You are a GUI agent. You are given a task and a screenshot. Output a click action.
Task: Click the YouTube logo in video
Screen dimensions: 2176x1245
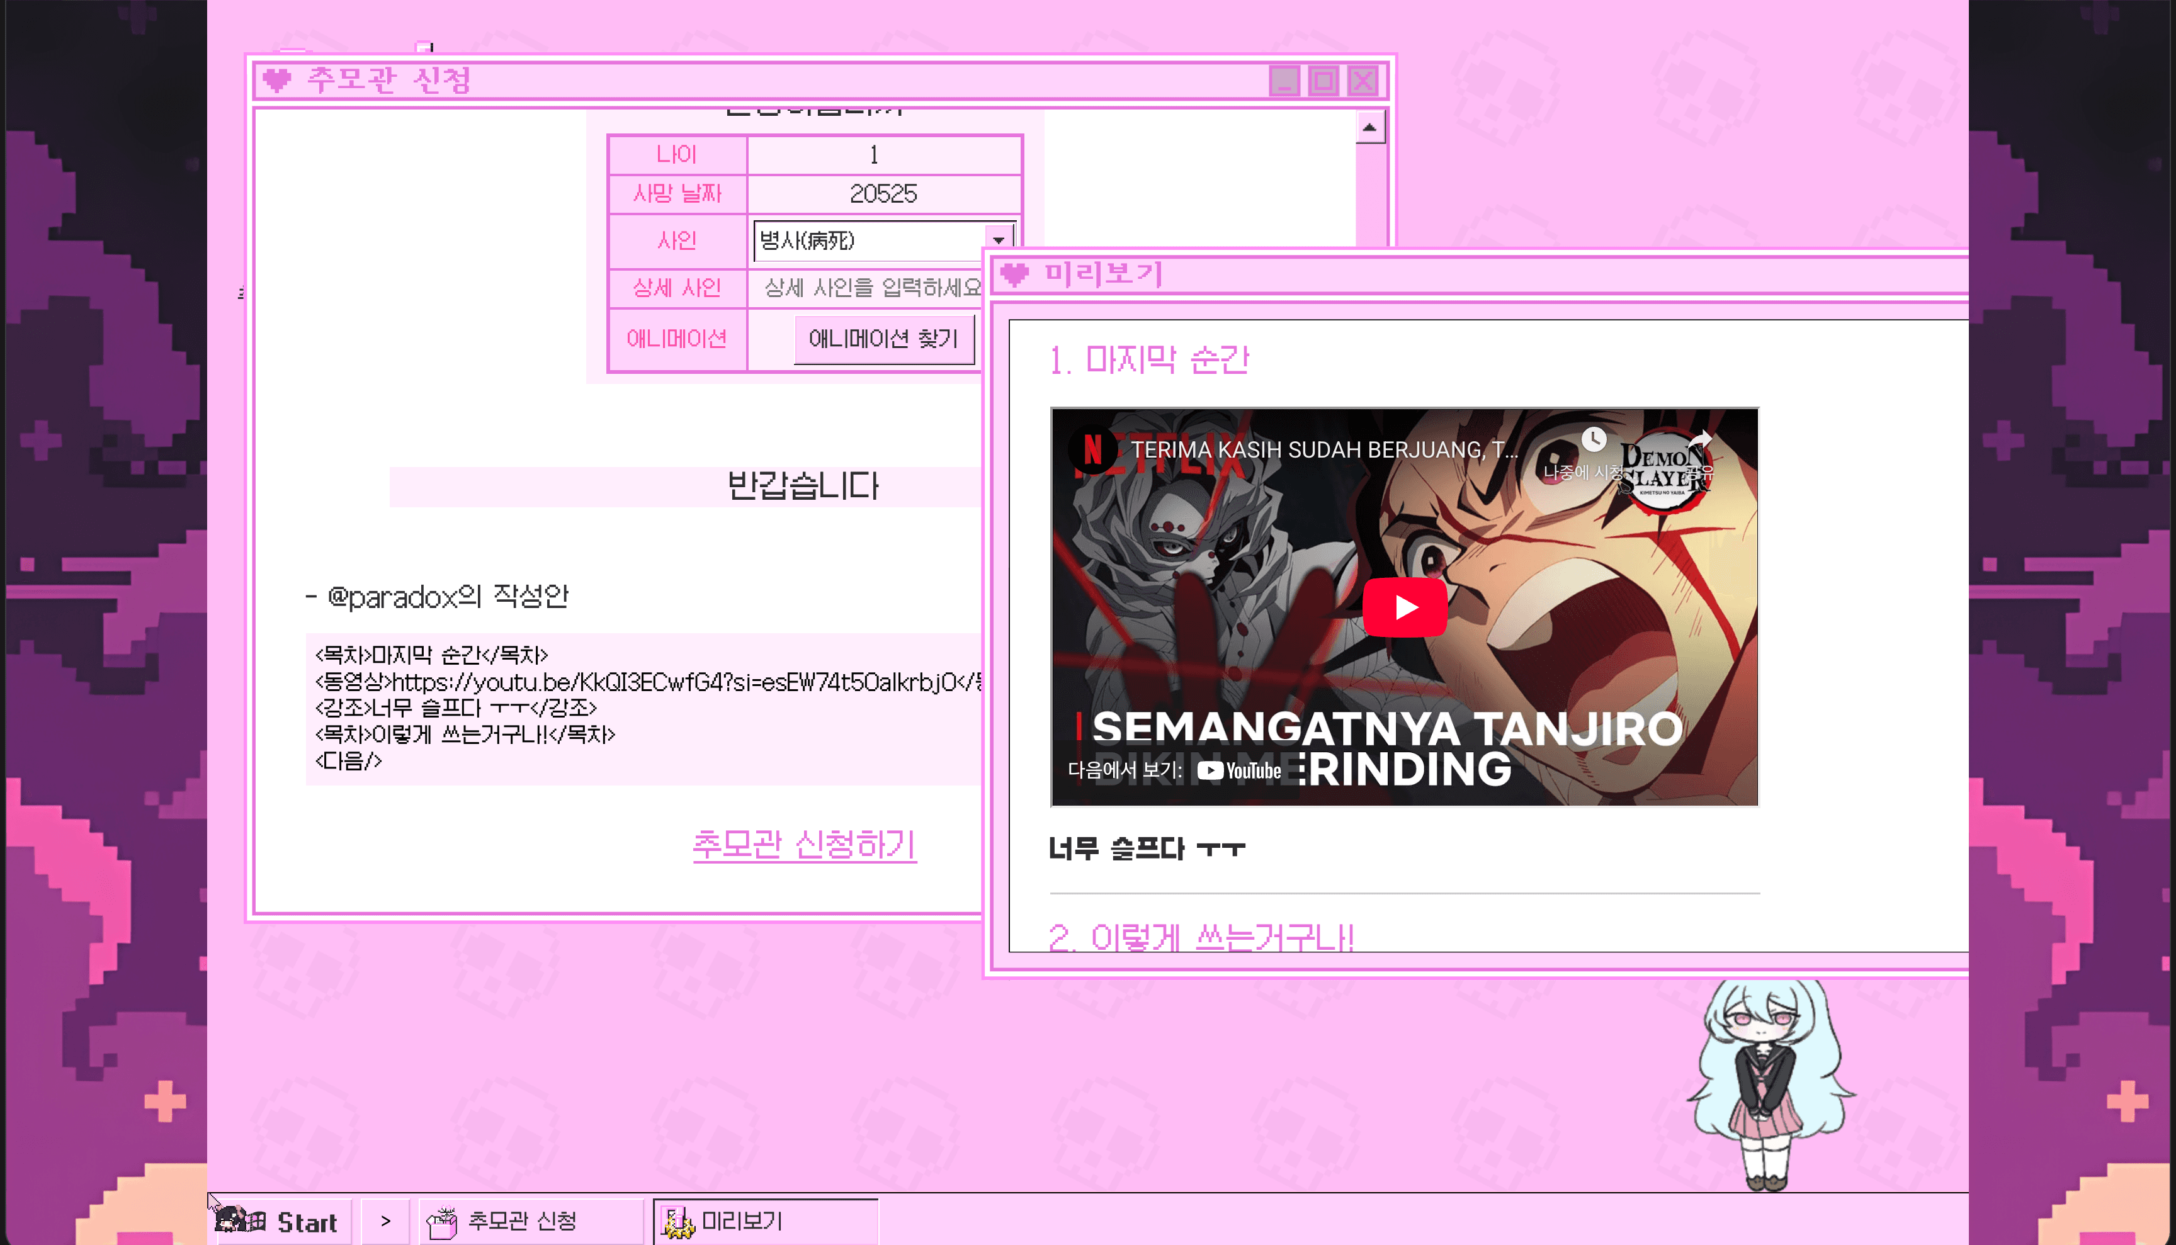coord(1238,770)
